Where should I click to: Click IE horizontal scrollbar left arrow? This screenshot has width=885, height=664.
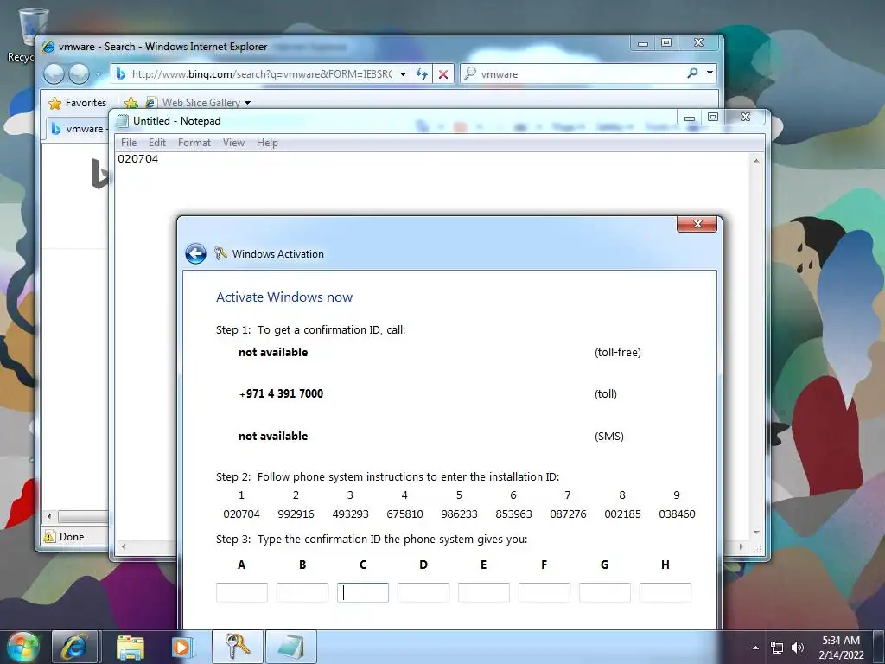49,516
